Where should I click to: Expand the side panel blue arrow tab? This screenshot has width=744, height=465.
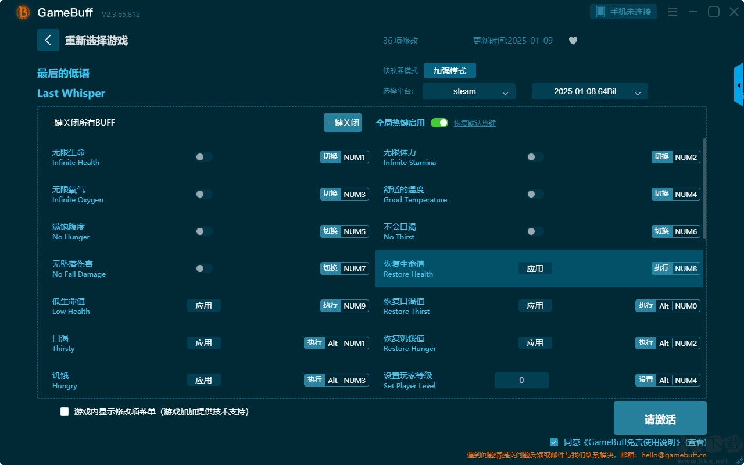point(739,85)
